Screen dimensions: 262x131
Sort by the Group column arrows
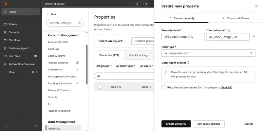click(150, 87)
